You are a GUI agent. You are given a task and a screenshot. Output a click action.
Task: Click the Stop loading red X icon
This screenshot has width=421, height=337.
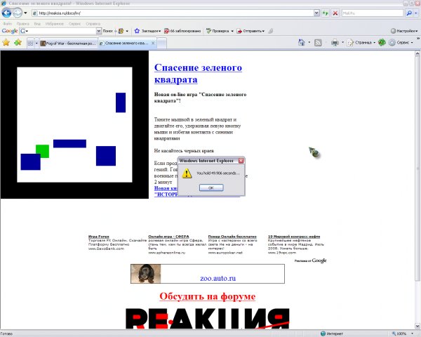335,13
